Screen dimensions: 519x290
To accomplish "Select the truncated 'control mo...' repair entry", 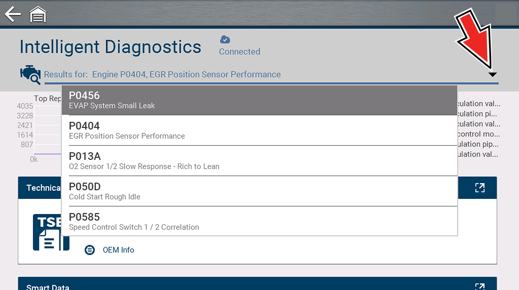I will [x=479, y=134].
